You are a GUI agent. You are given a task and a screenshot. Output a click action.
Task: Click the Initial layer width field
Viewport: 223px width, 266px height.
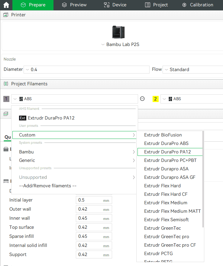pos(94,200)
